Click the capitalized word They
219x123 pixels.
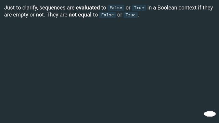click(x=52, y=15)
